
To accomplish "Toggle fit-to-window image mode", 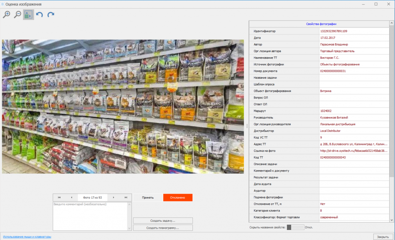I will (x=28, y=14).
